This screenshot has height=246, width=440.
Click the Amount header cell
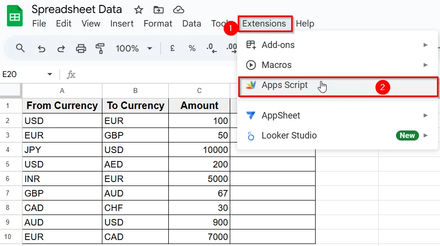tap(199, 105)
